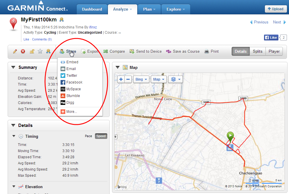Click Send to Device button
The width and height of the screenshot is (289, 194).
146,52
